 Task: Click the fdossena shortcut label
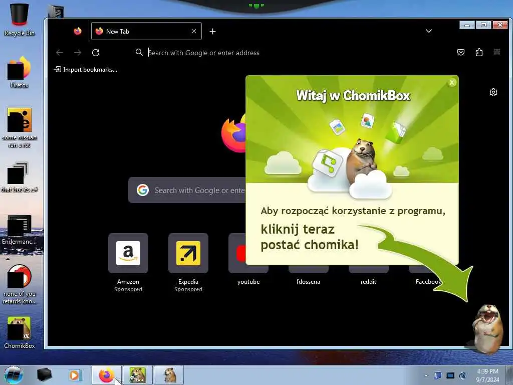point(308,282)
